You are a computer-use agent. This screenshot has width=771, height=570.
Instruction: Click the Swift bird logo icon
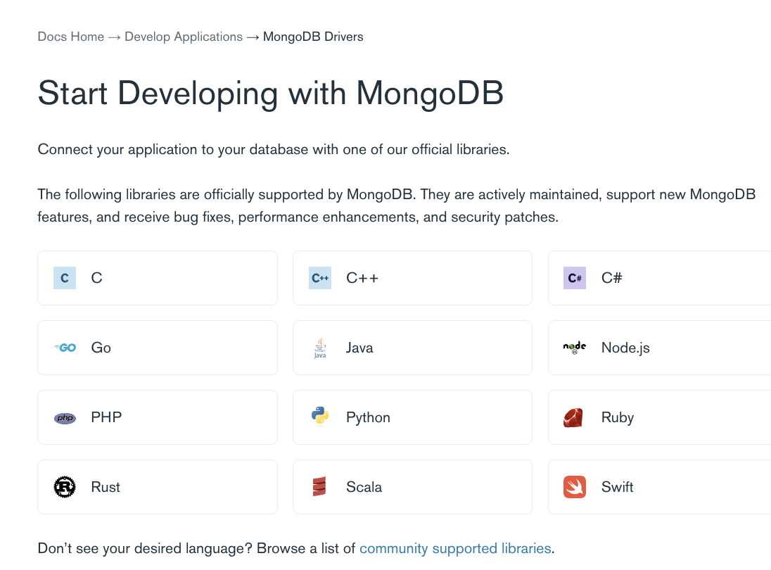[x=574, y=487]
